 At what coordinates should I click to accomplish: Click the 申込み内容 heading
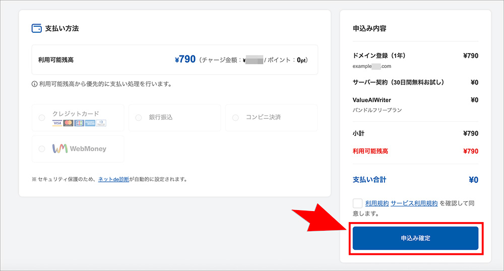[369, 28]
